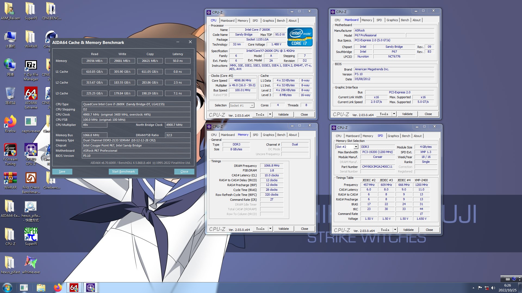522x293 pixels.
Task: Open File Explorer from the taskbar
Action: click(x=41, y=288)
